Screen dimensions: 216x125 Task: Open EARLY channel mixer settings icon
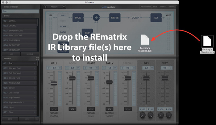109,109
